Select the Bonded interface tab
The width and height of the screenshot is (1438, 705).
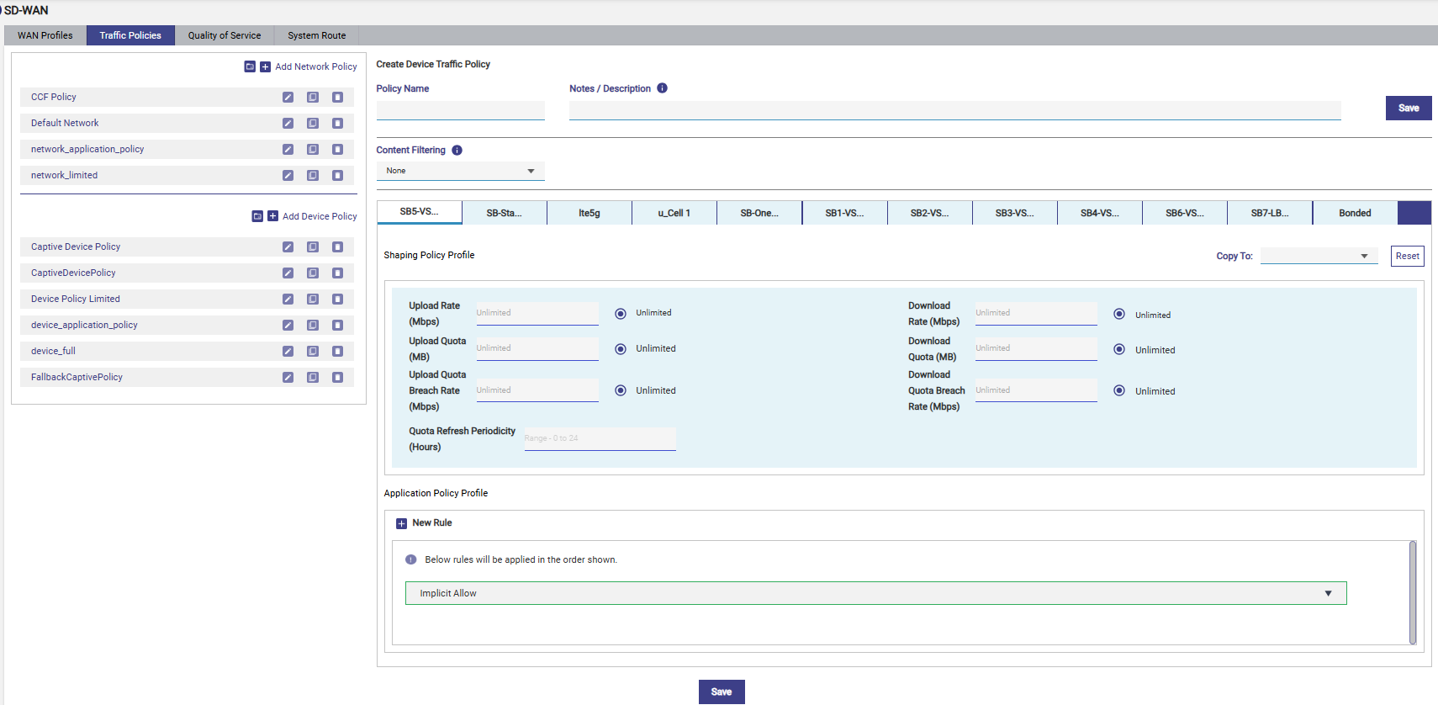(x=1354, y=214)
